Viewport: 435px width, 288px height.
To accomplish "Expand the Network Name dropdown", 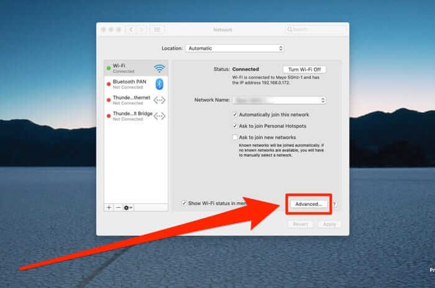I will [279, 100].
